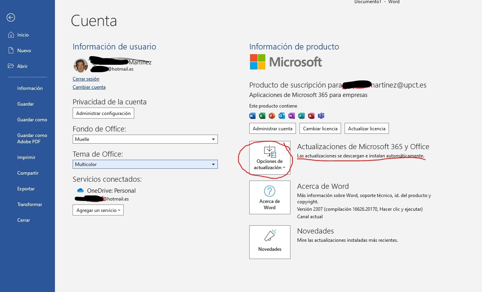The width and height of the screenshot is (482, 292).
Task: Click the Teams product icon
Action: pyautogui.click(x=321, y=116)
